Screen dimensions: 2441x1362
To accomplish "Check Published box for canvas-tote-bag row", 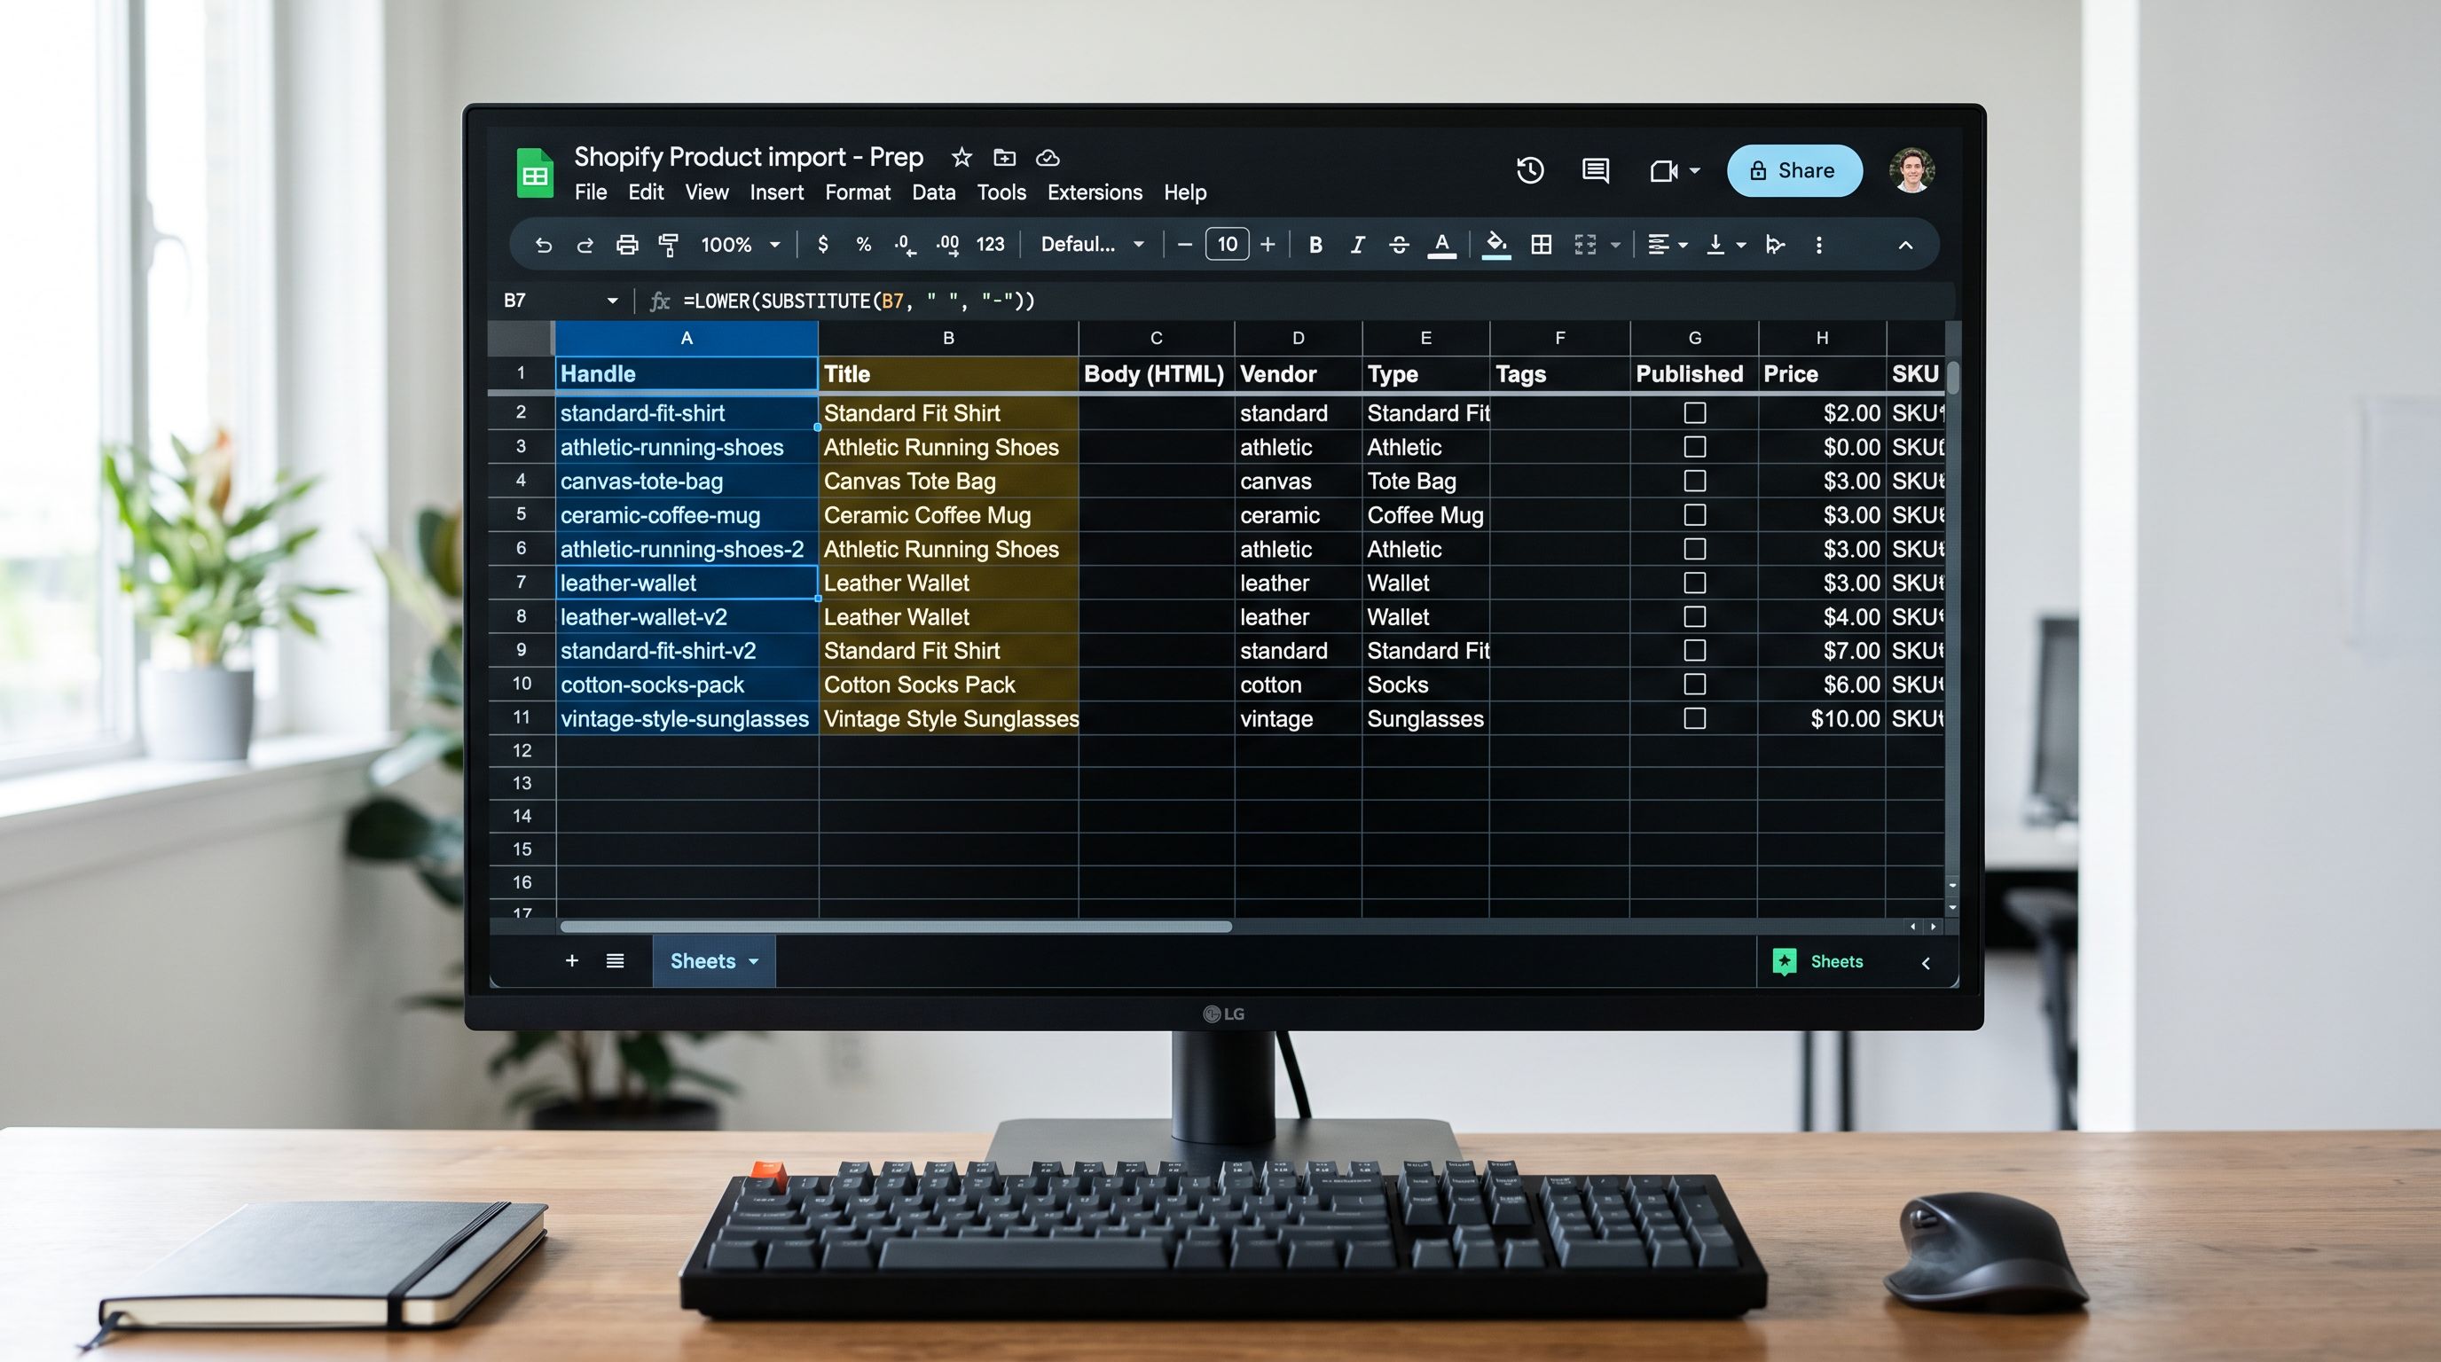I will click(x=1694, y=481).
